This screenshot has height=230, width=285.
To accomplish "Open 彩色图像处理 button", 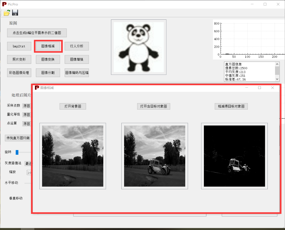I will [x=19, y=73].
